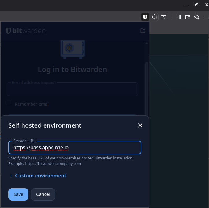This screenshot has width=209, height=208.
Task: Click the Example bitwarden.company.com hint text
Action: (45, 163)
